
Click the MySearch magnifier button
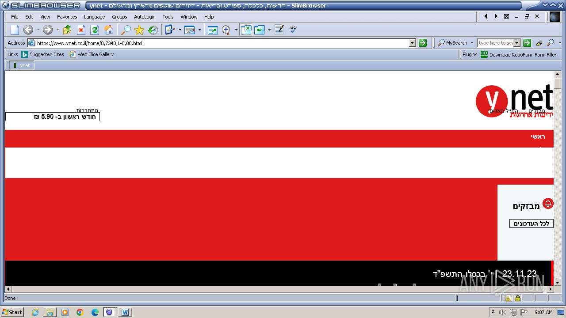452,43
